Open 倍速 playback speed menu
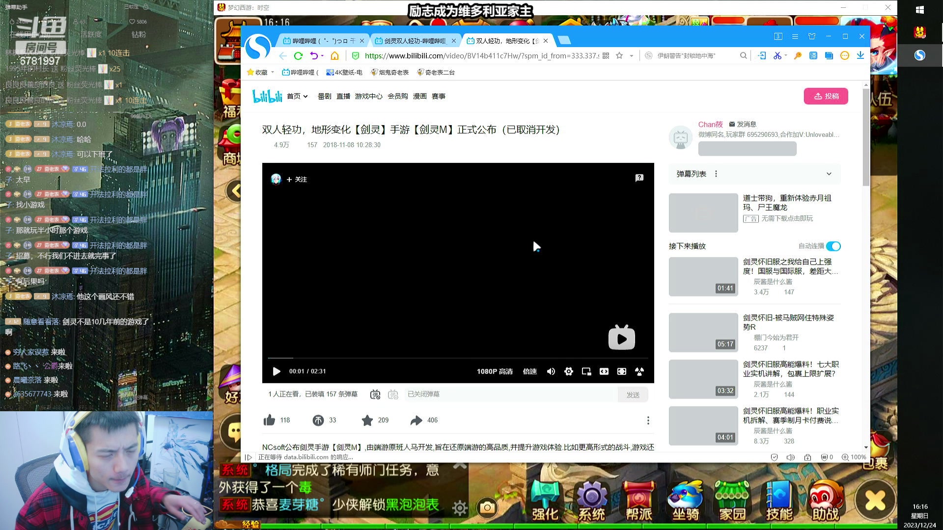The width and height of the screenshot is (943, 530). [530, 371]
